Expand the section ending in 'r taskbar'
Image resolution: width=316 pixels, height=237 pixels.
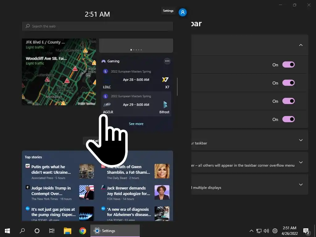[301, 140]
